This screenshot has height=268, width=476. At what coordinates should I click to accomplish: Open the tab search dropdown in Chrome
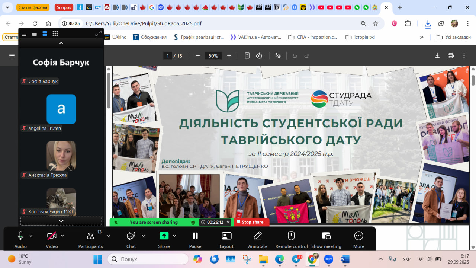click(8, 7)
